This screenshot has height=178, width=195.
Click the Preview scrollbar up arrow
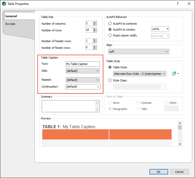(x=180, y=123)
